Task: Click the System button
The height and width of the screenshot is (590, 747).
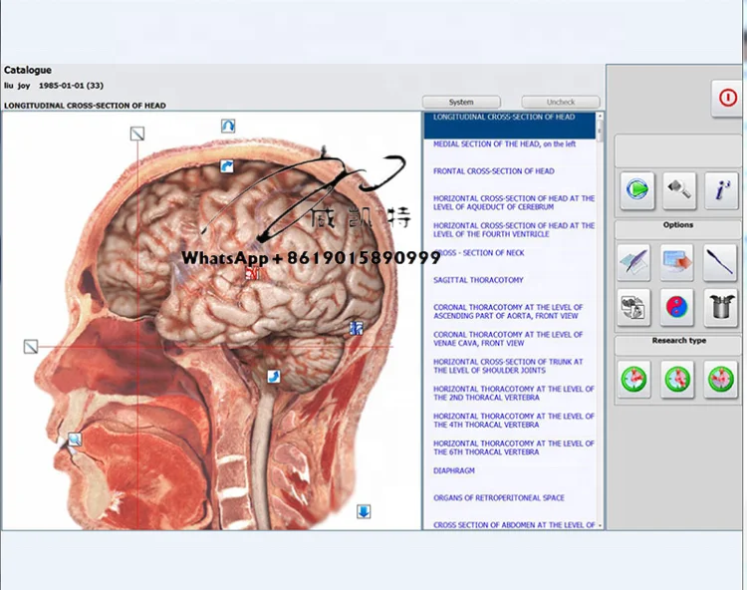Action: (461, 102)
